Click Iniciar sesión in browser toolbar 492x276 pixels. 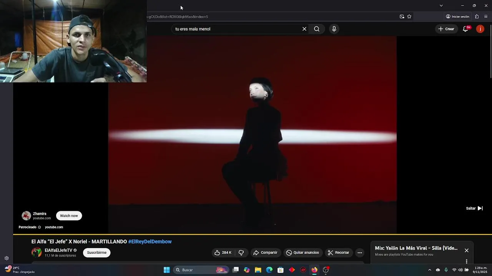[457, 16]
